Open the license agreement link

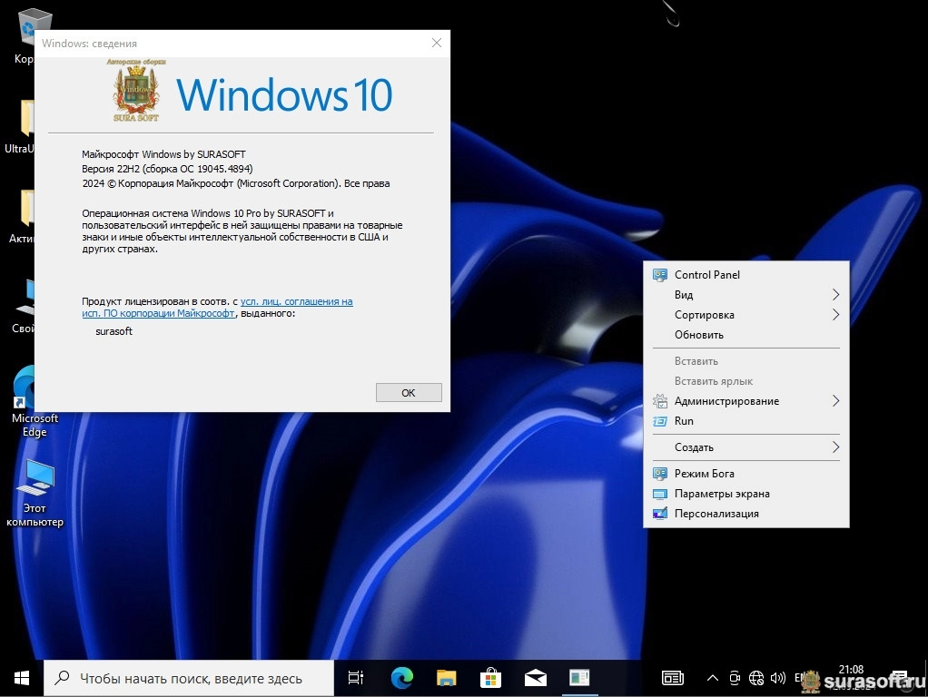point(296,301)
